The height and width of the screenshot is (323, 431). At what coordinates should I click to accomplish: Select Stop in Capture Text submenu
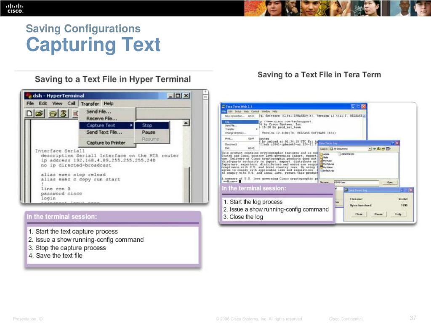pyautogui.click(x=152, y=125)
